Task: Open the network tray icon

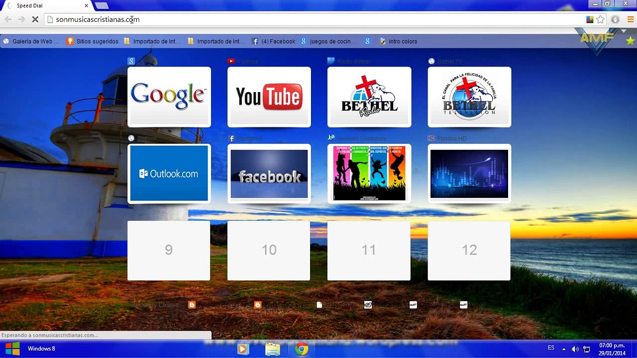Action: click(587, 349)
